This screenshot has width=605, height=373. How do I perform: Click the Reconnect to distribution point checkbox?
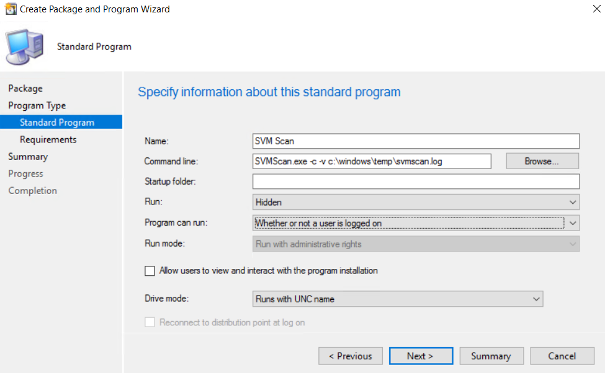pyautogui.click(x=150, y=322)
